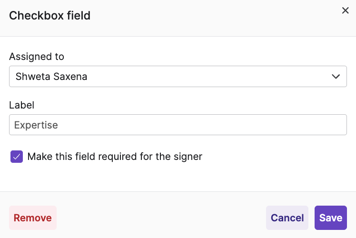Viewport: 356px width, 238px height.
Task: Open the Assigned to dropdown
Action: (x=178, y=76)
